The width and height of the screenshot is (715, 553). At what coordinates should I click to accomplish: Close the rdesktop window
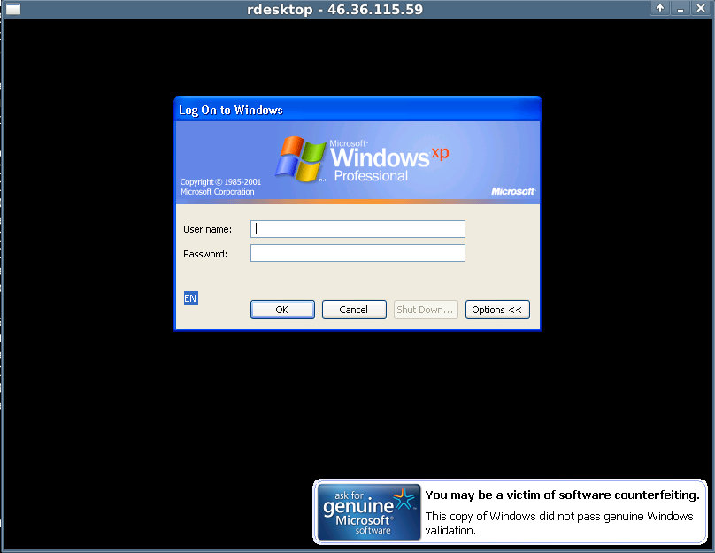coord(700,9)
